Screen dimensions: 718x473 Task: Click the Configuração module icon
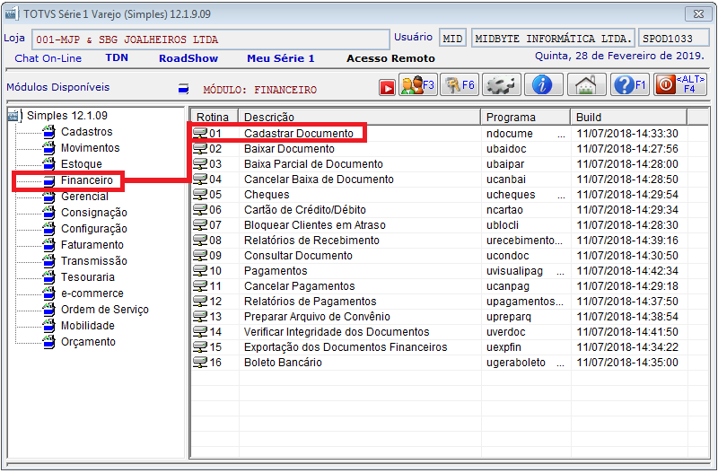(x=49, y=229)
